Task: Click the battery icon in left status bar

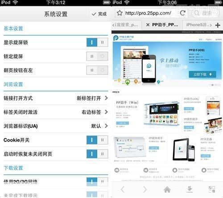Action: tap(107, 3)
